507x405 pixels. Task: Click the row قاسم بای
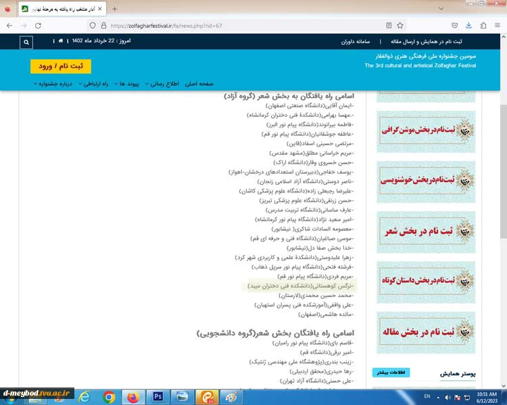313,343
